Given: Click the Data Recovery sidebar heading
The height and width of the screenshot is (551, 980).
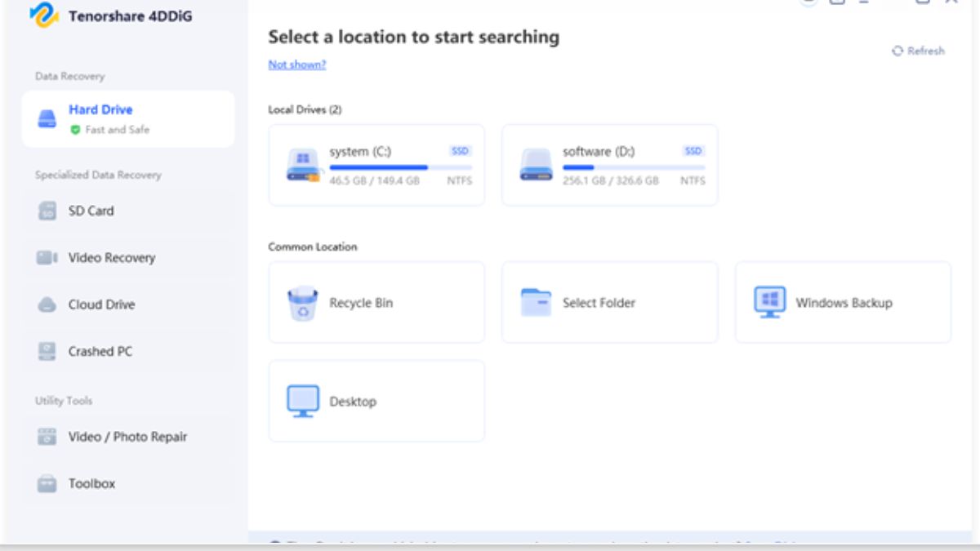Looking at the screenshot, I should coord(69,76).
